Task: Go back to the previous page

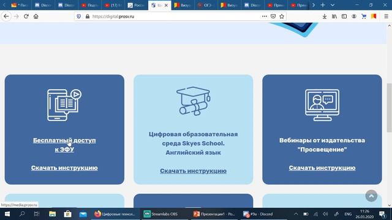Action: (x=6, y=16)
